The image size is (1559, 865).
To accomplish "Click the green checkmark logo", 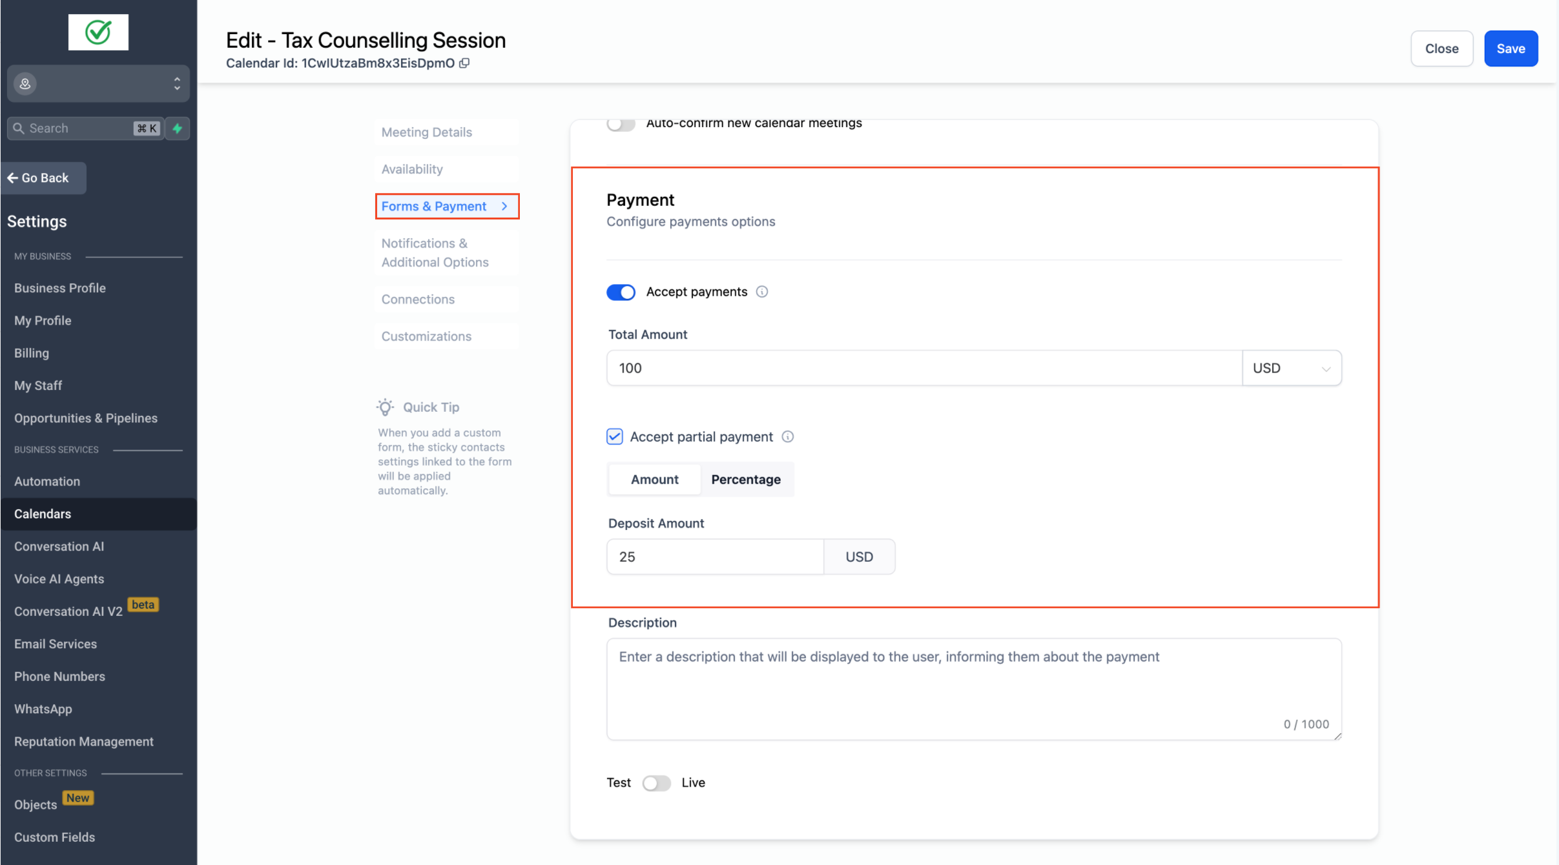I will click(98, 32).
